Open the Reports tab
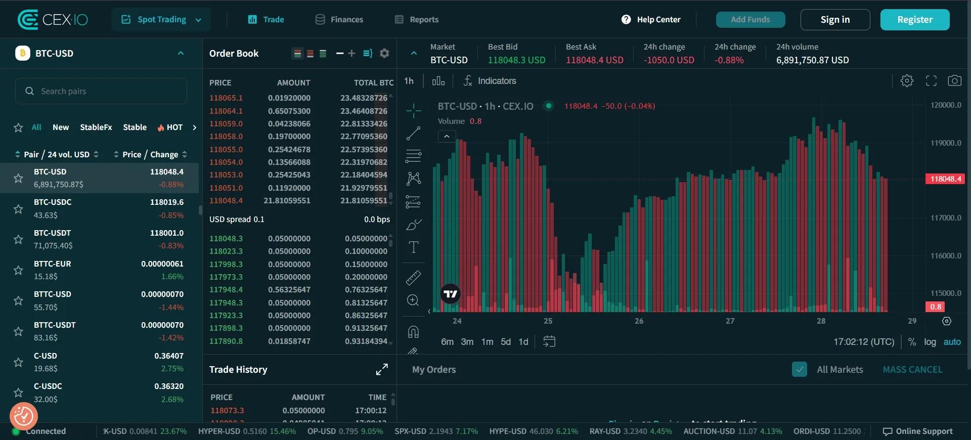 coord(417,20)
